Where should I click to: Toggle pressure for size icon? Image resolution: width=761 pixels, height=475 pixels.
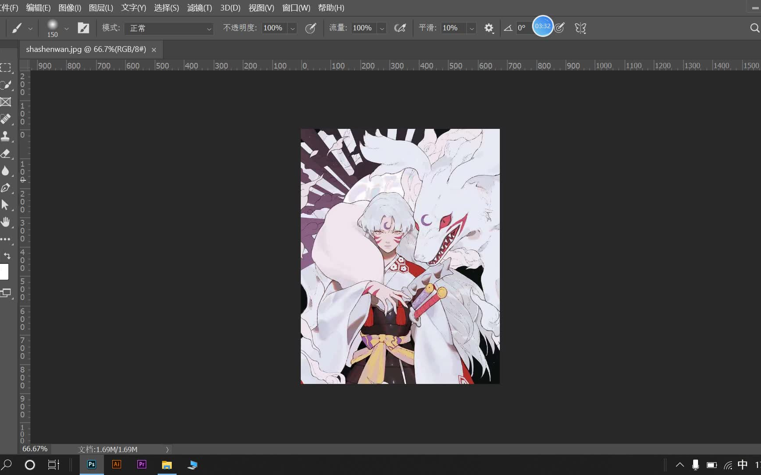tap(560, 28)
